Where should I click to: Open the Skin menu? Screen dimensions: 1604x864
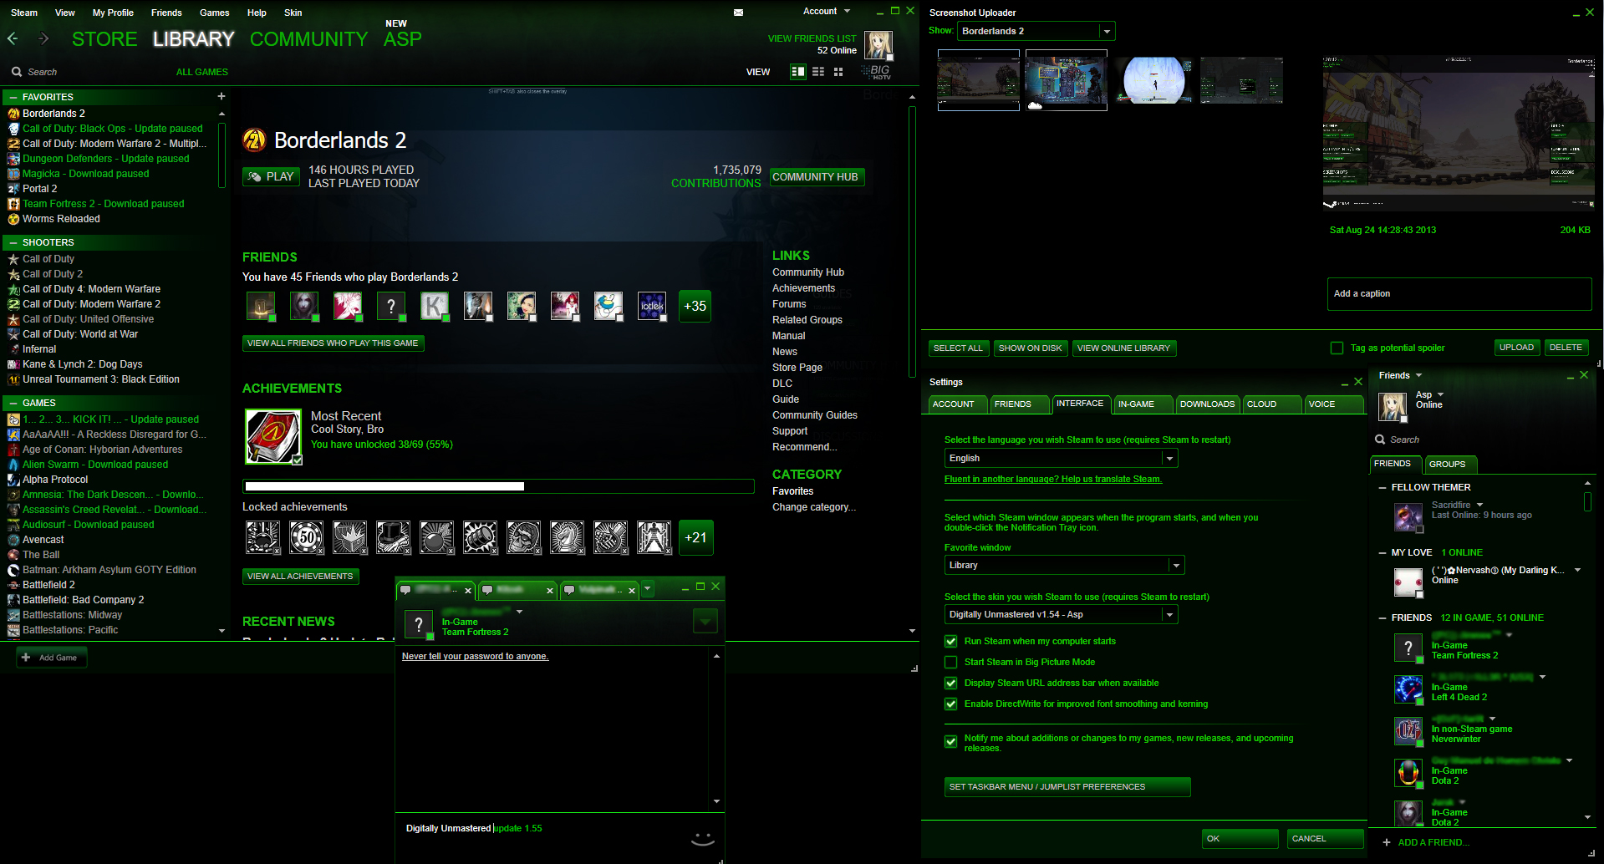(293, 13)
